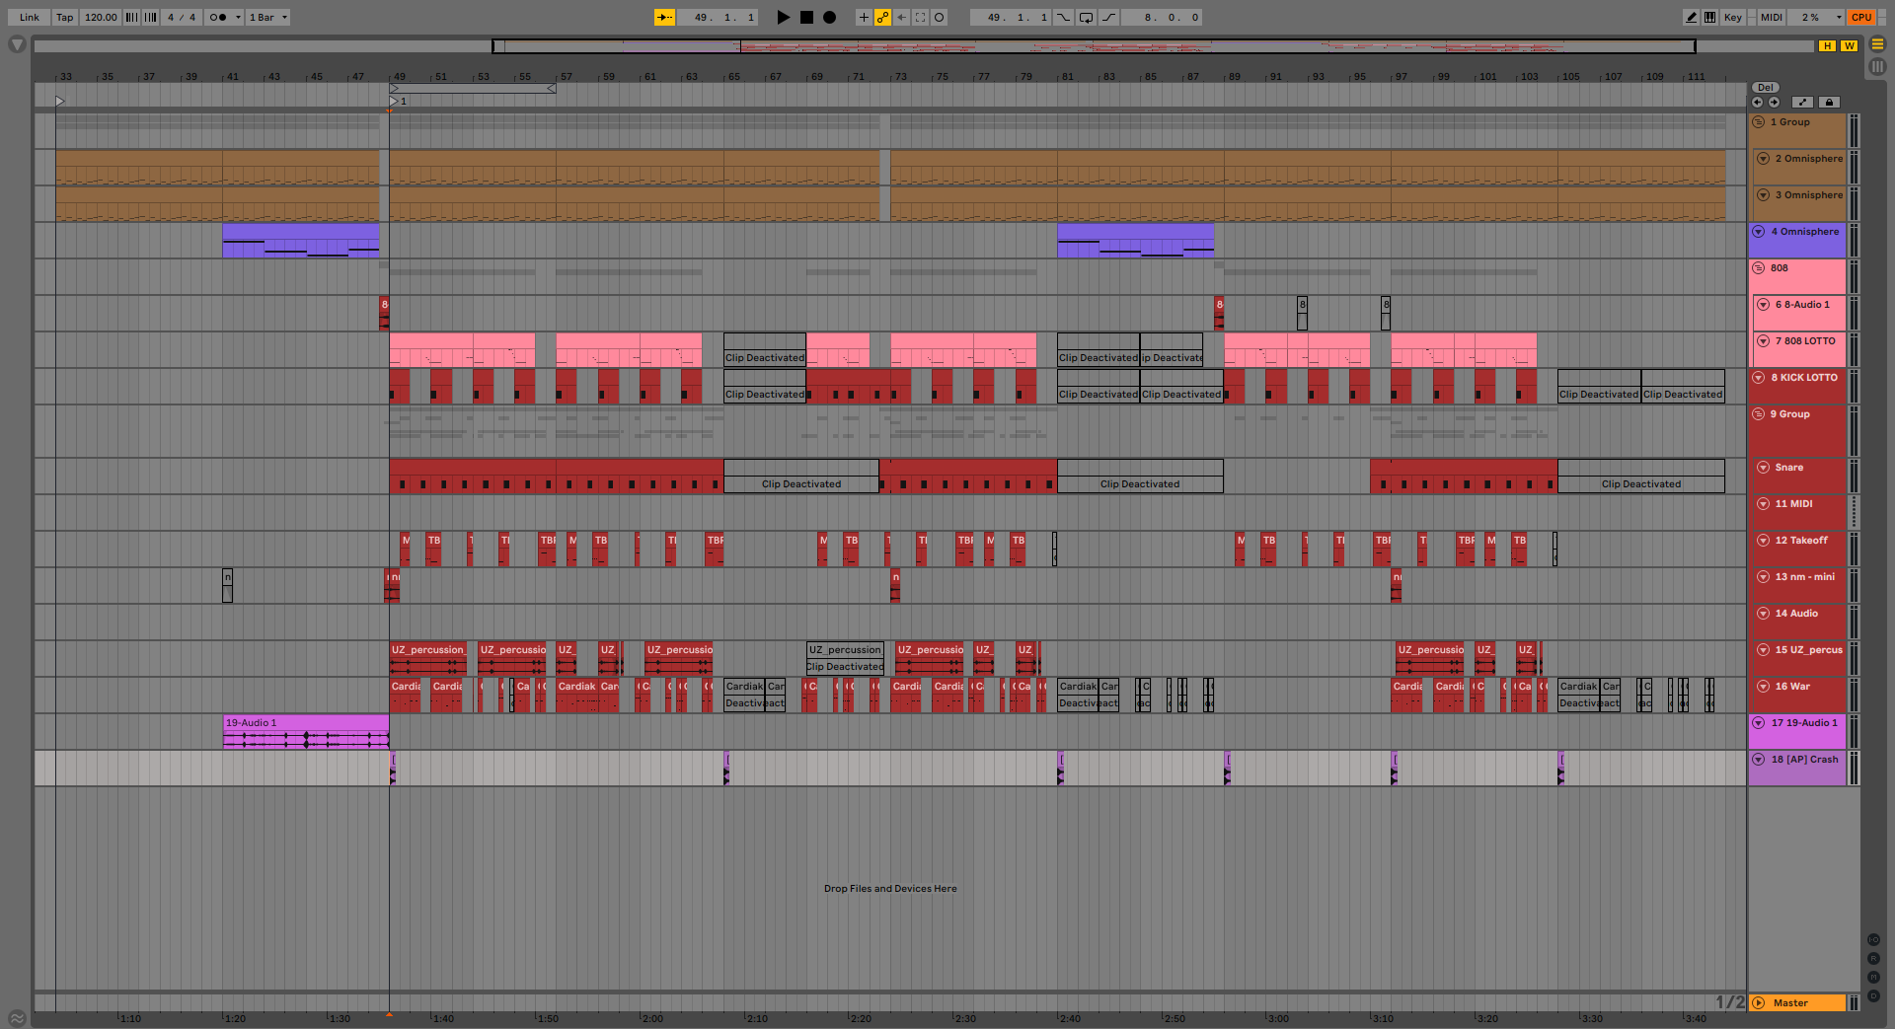Unfold the 16 War track
1895x1029 pixels.
pos(1763,687)
